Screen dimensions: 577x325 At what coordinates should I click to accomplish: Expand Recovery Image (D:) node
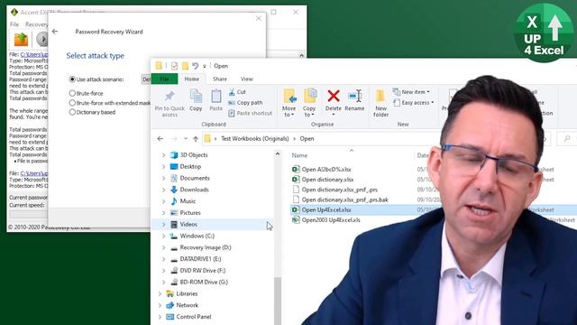pos(164,247)
